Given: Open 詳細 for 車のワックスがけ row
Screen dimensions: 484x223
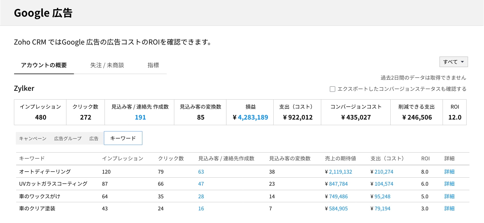Looking at the screenshot, I should coord(449,197).
